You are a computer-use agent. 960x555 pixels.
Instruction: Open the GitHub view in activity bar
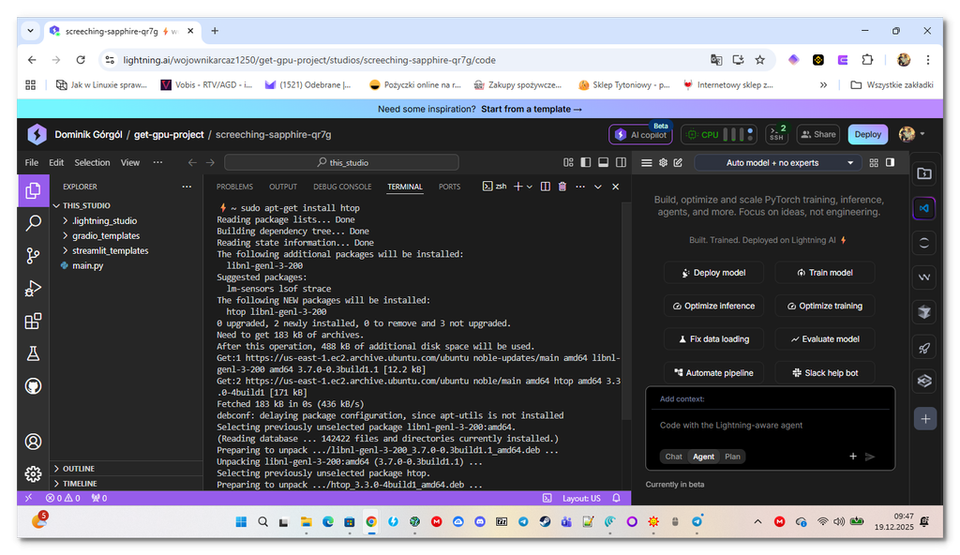click(x=33, y=386)
